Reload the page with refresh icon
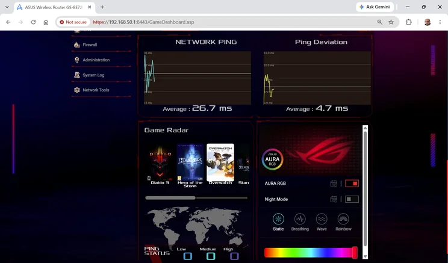 tap(34, 22)
